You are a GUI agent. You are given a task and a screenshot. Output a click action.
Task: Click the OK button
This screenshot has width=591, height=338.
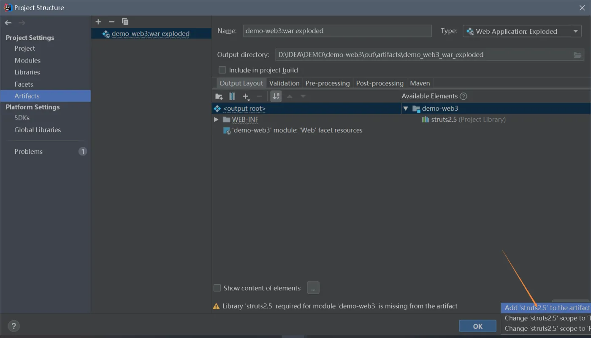(478, 326)
